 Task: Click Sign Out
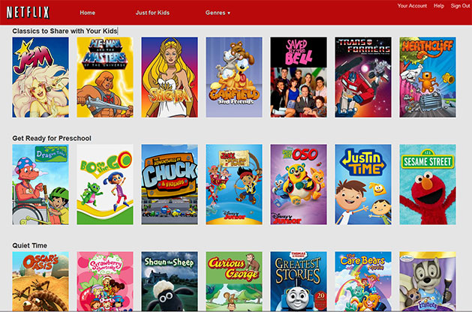pos(460,6)
